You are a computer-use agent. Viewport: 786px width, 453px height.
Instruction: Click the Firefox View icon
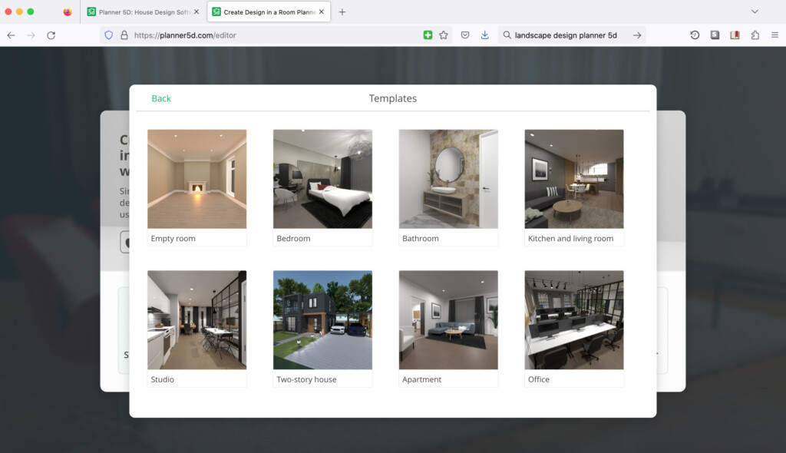pos(68,12)
